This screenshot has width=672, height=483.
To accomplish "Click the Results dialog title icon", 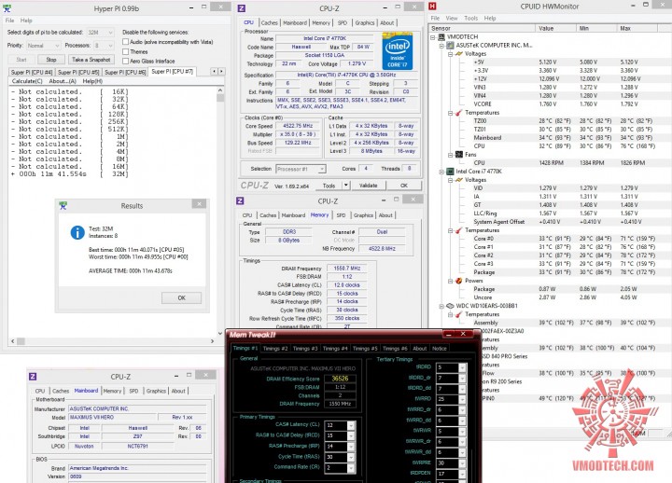I will pos(63,206).
